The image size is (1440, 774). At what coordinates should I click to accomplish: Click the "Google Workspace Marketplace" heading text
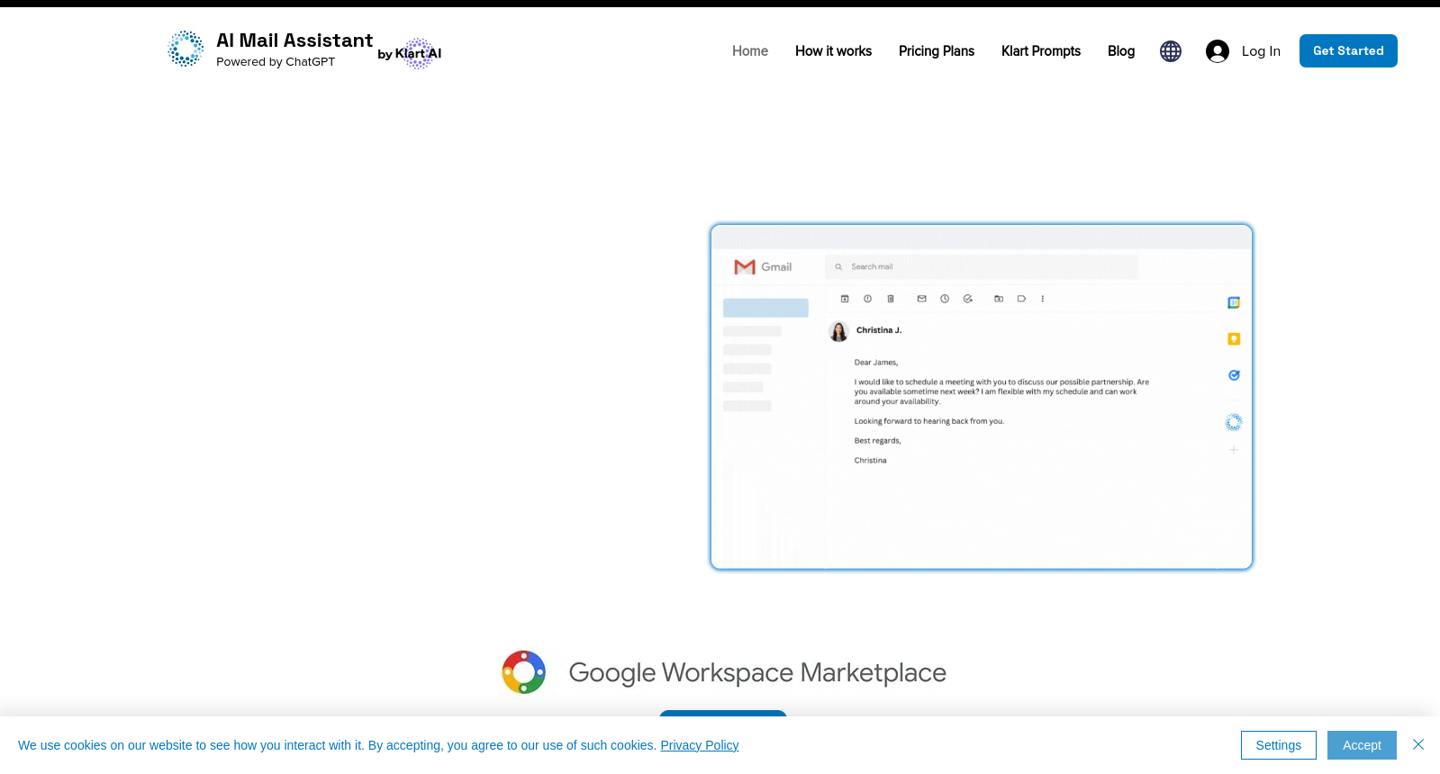click(757, 672)
